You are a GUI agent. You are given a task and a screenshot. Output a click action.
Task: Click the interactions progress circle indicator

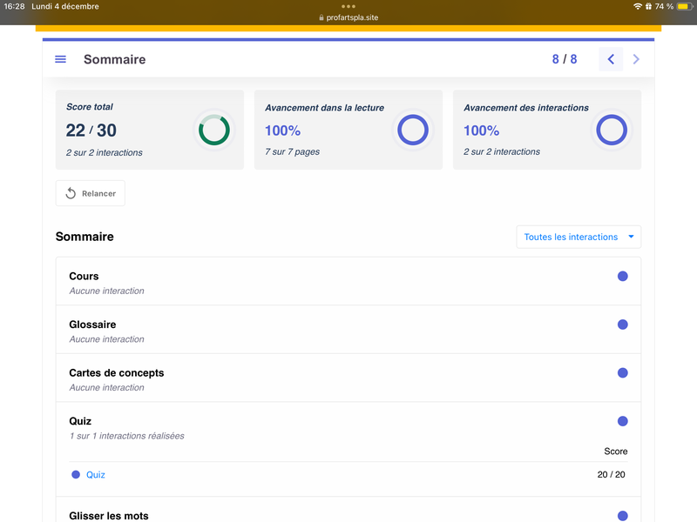(x=611, y=130)
